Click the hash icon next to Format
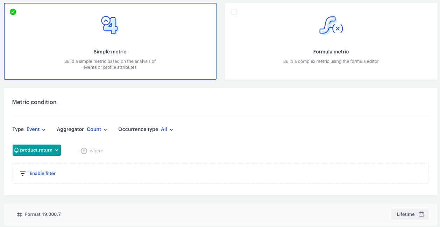Viewport: 440px width, 227px height. tap(20, 214)
